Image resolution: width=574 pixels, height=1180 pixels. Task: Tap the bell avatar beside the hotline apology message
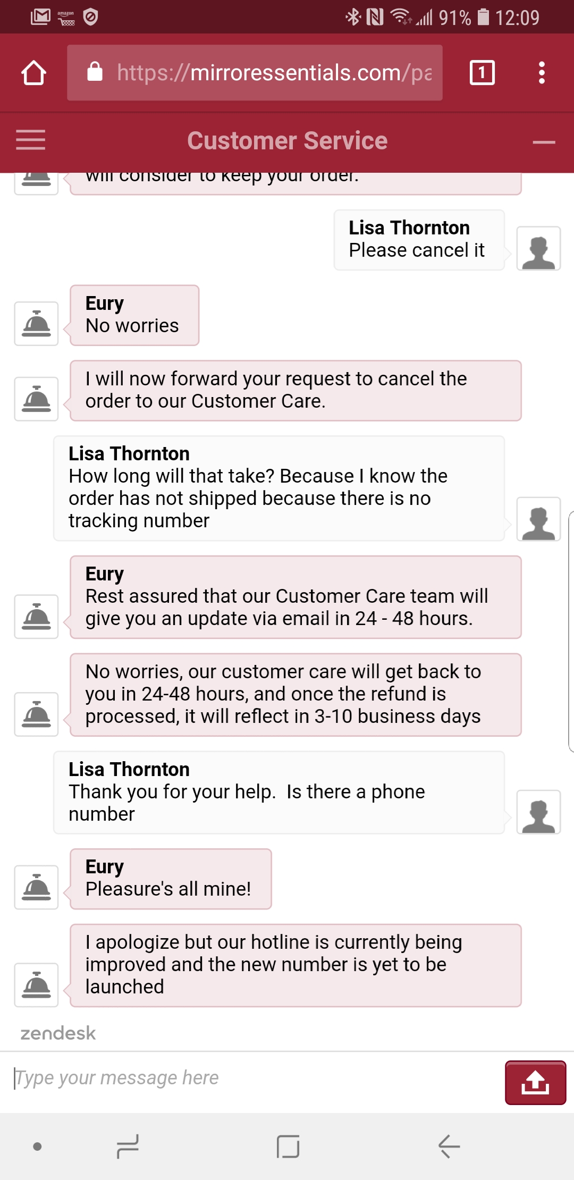36,985
